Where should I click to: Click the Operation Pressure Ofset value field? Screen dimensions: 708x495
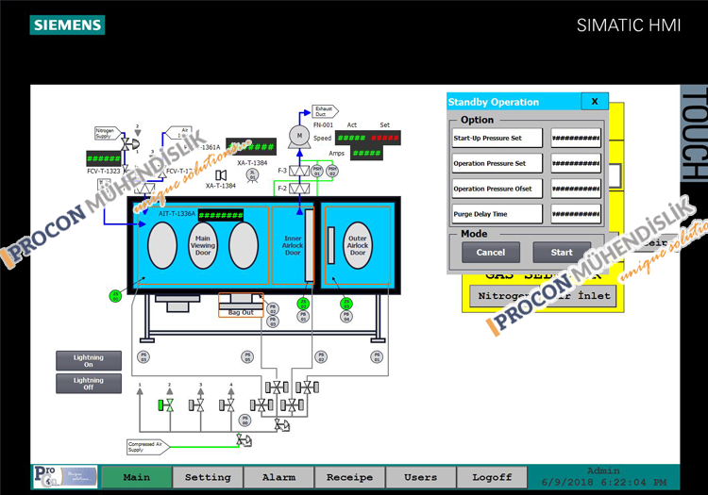(576, 189)
